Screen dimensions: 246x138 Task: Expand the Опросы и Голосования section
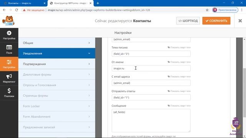(57, 85)
